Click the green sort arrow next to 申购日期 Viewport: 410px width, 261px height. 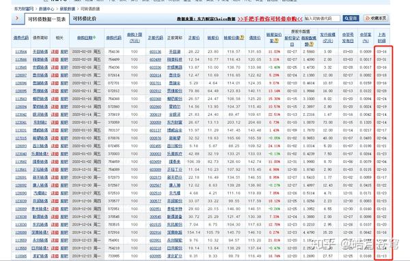click(x=94, y=37)
